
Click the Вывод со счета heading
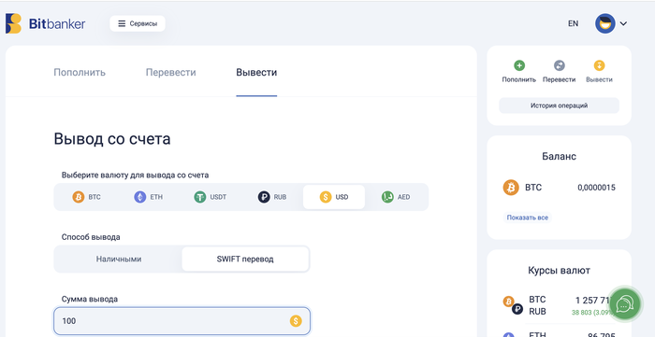112,139
